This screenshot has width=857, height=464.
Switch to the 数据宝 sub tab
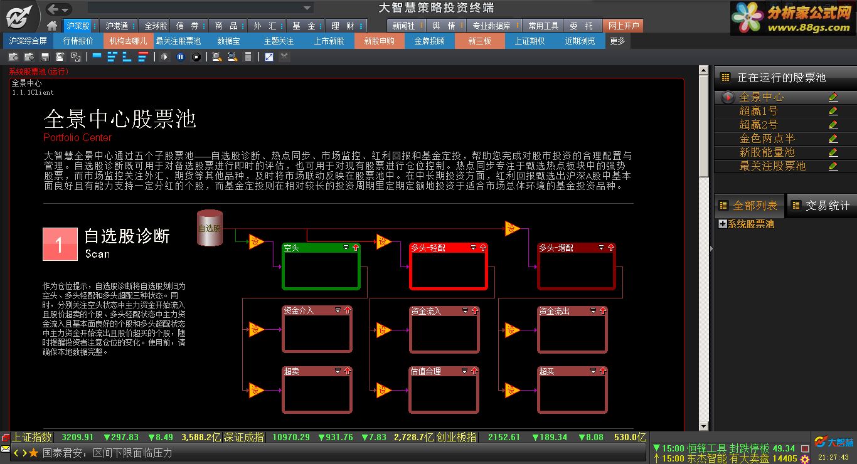(x=228, y=41)
